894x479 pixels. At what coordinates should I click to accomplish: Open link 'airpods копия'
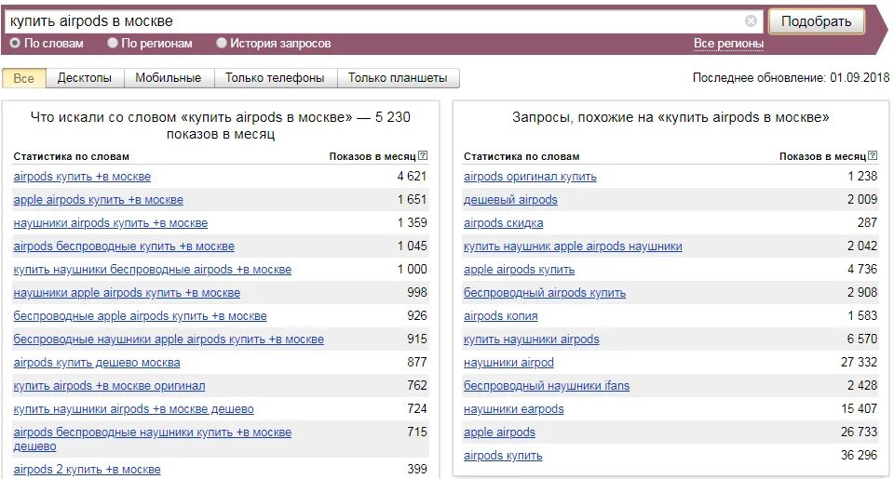[501, 316]
